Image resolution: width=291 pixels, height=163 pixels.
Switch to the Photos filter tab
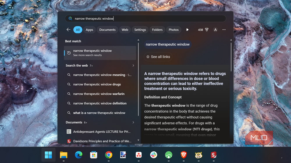(173, 30)
